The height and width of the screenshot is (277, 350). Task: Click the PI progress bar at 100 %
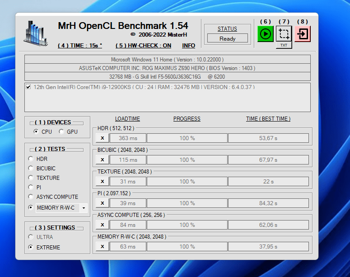coord(187,203)
